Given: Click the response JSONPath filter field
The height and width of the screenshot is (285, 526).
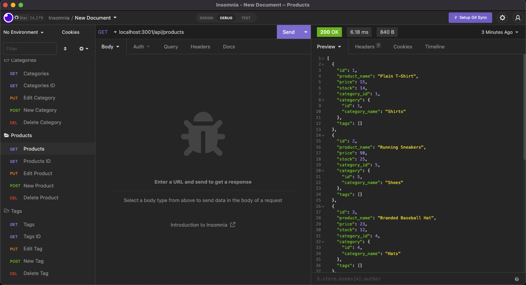Looking at the screenshot, I should [x=414, y=279].
